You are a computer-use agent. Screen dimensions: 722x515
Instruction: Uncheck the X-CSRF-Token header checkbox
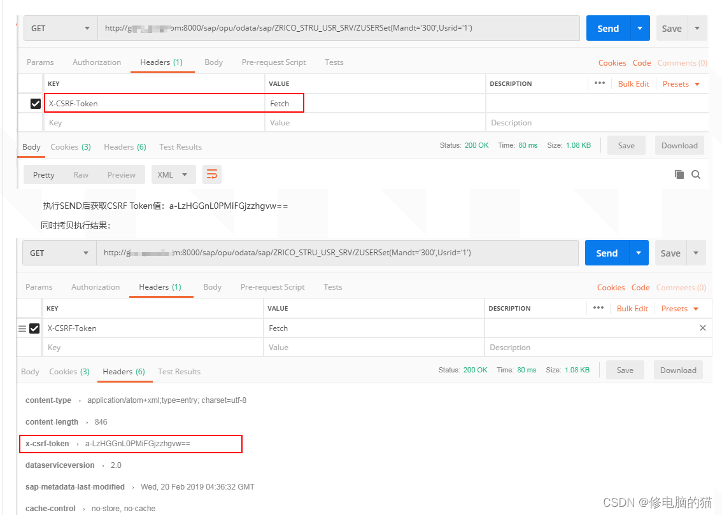tap(34, 102)
